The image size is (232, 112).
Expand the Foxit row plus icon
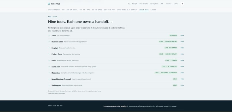[x=49, y=60]
